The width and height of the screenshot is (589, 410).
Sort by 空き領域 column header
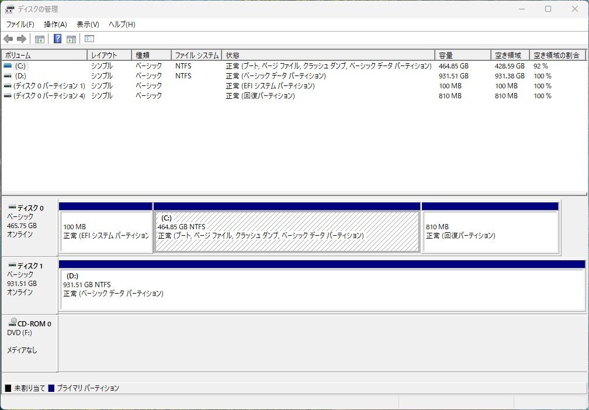(x=510, y=56)
